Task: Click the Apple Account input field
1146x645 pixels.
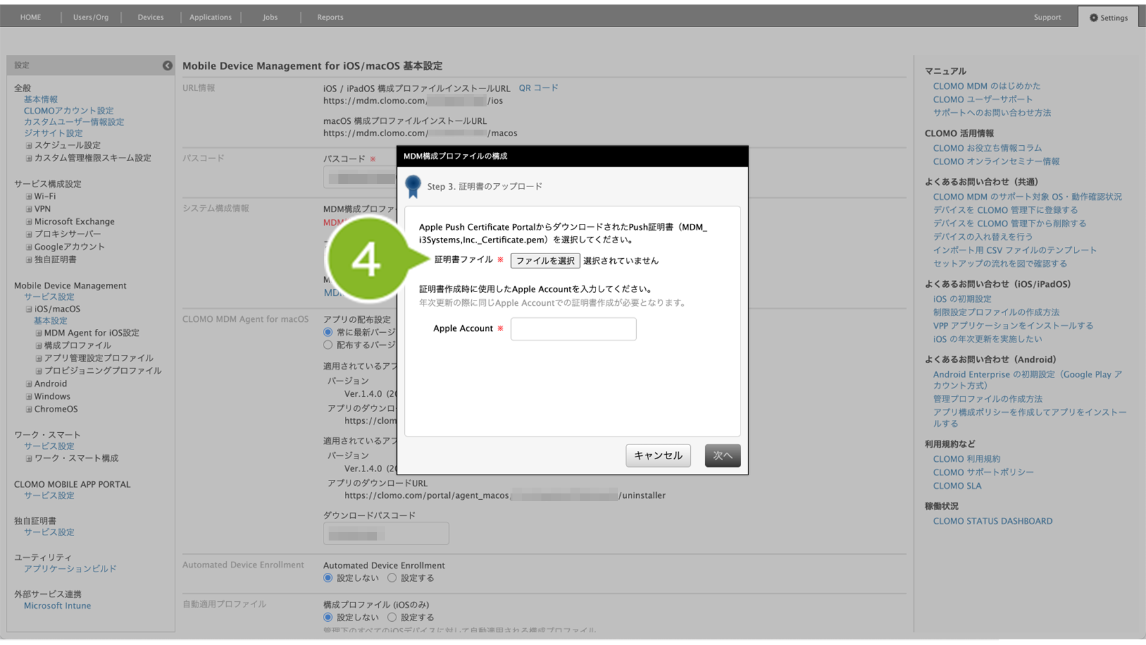Action: (573, 329)
